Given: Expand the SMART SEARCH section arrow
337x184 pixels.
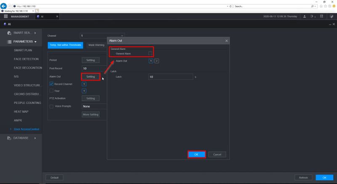Looking at the screenshot, I should [x=35, y=33].
